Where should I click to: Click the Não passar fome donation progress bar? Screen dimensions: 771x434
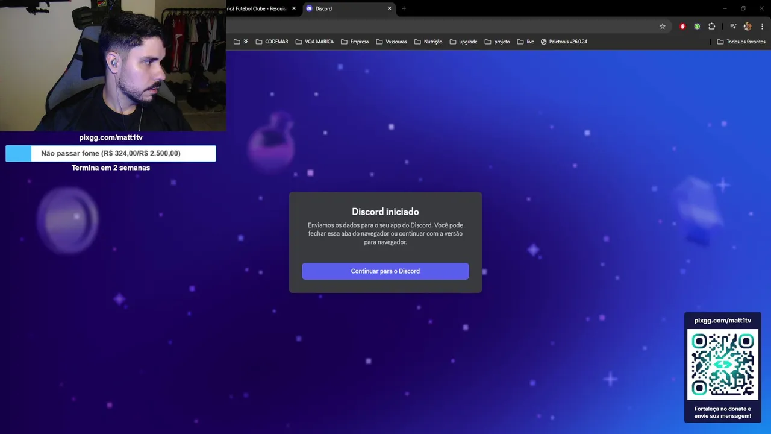pyautogui.click(x=111, y=153)
